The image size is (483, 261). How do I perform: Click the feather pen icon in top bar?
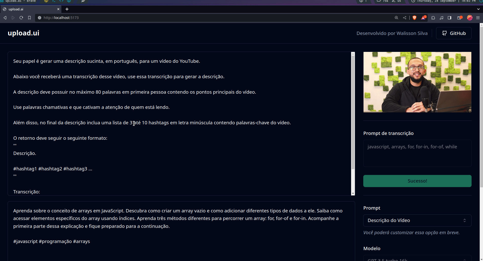[83, 1]
